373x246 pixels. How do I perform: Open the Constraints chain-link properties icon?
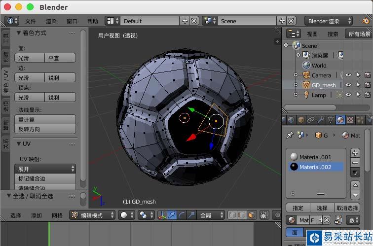[311, 120]
